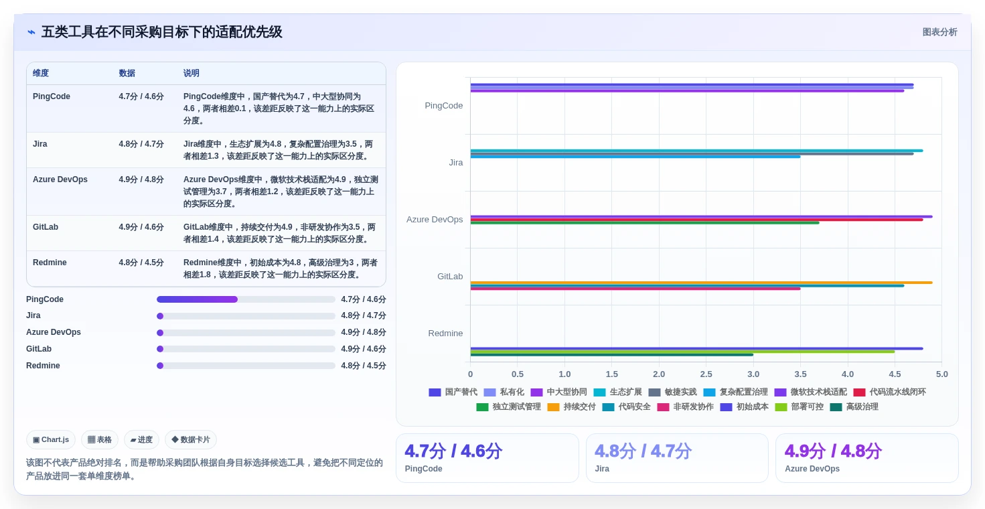Click the GitLab progress bar
Viewport: 985px width, 509px height.
click(246, 349)
